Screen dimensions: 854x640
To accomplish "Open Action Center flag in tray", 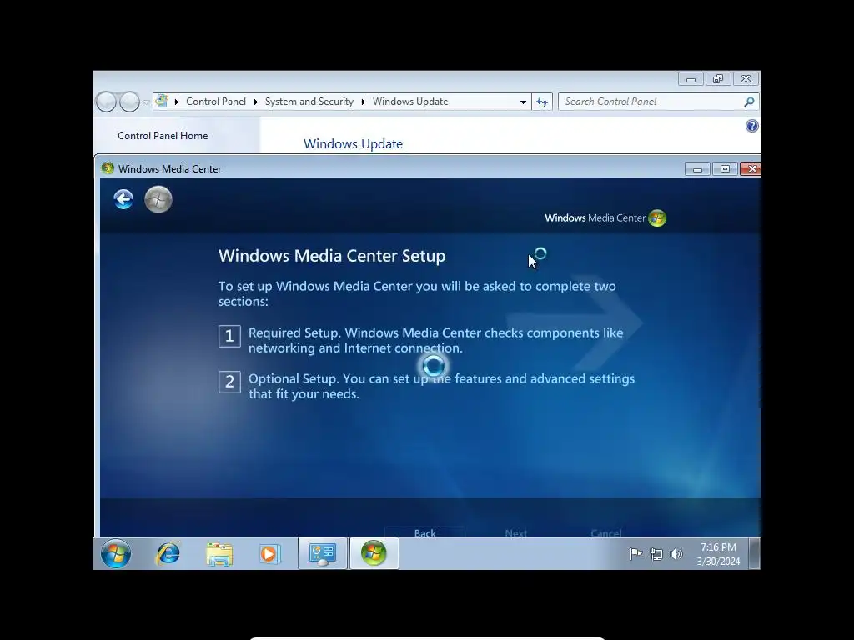I will pyautogui.click(x=635, y=554).
